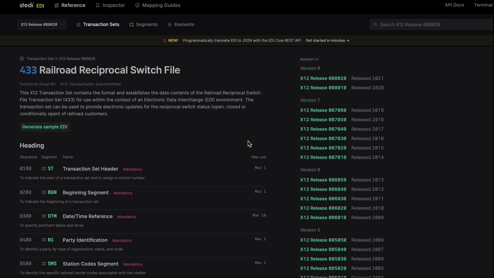Viewport: 494px width, 278px height.
Task: Open X12 Release 005040
Action: (x=323, y=250)
